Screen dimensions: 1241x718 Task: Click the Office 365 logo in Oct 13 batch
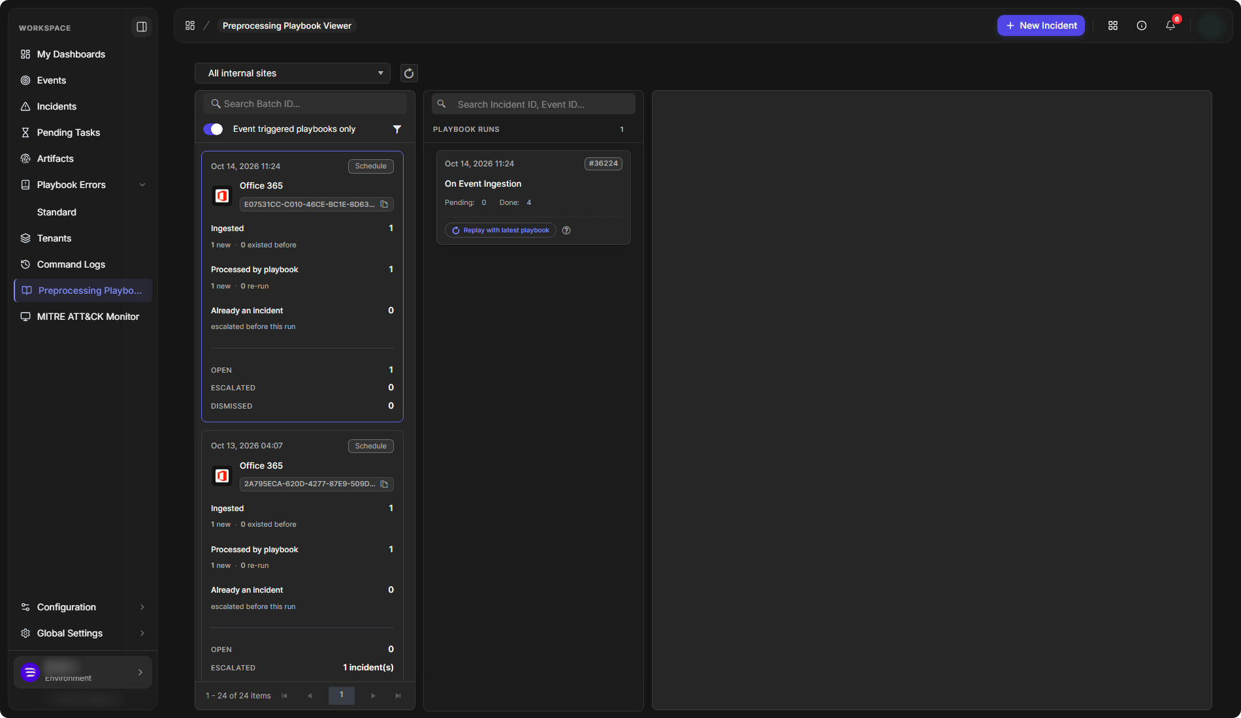(222, 476)
